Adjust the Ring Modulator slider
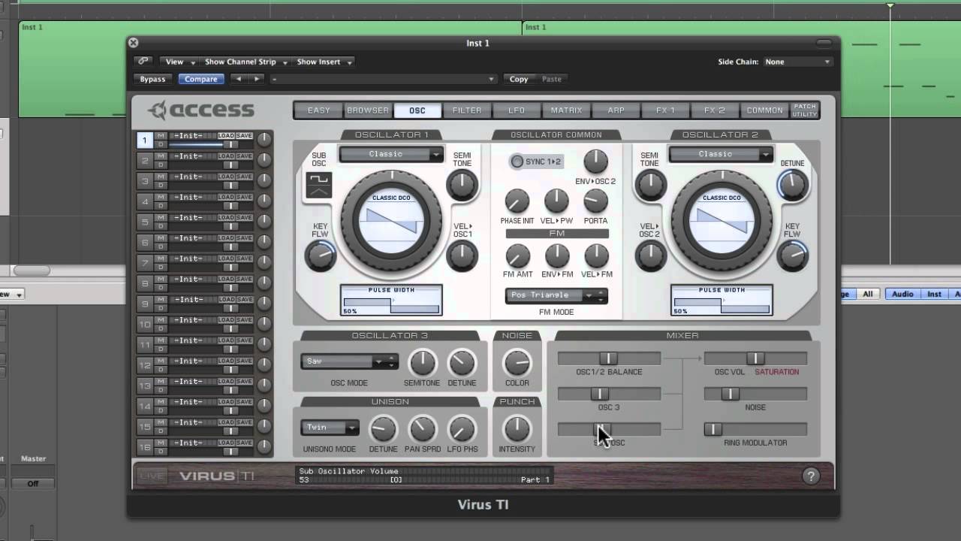The width and height of the screenshot is (961, 541). (x=755, y=429)
